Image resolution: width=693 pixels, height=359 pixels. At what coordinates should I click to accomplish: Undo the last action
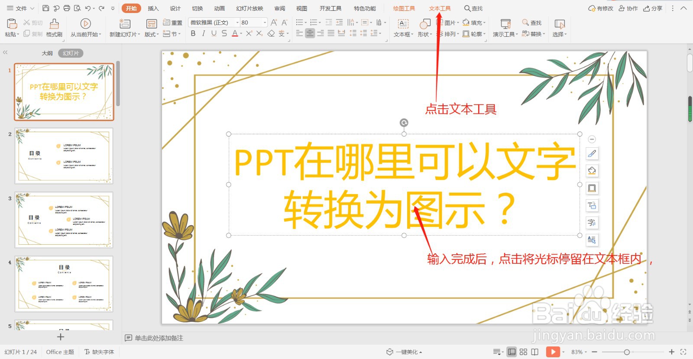pos(88,8)
